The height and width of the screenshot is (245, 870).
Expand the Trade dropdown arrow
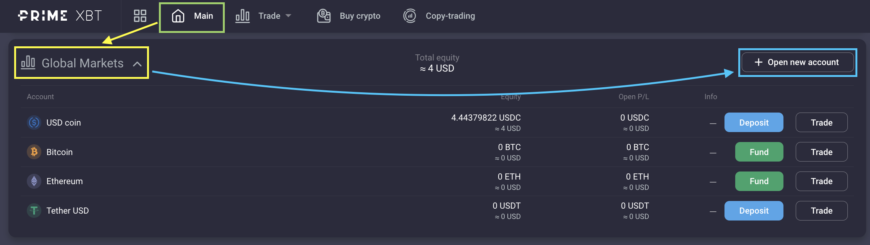pyautogui.click(x=288, y=16)
